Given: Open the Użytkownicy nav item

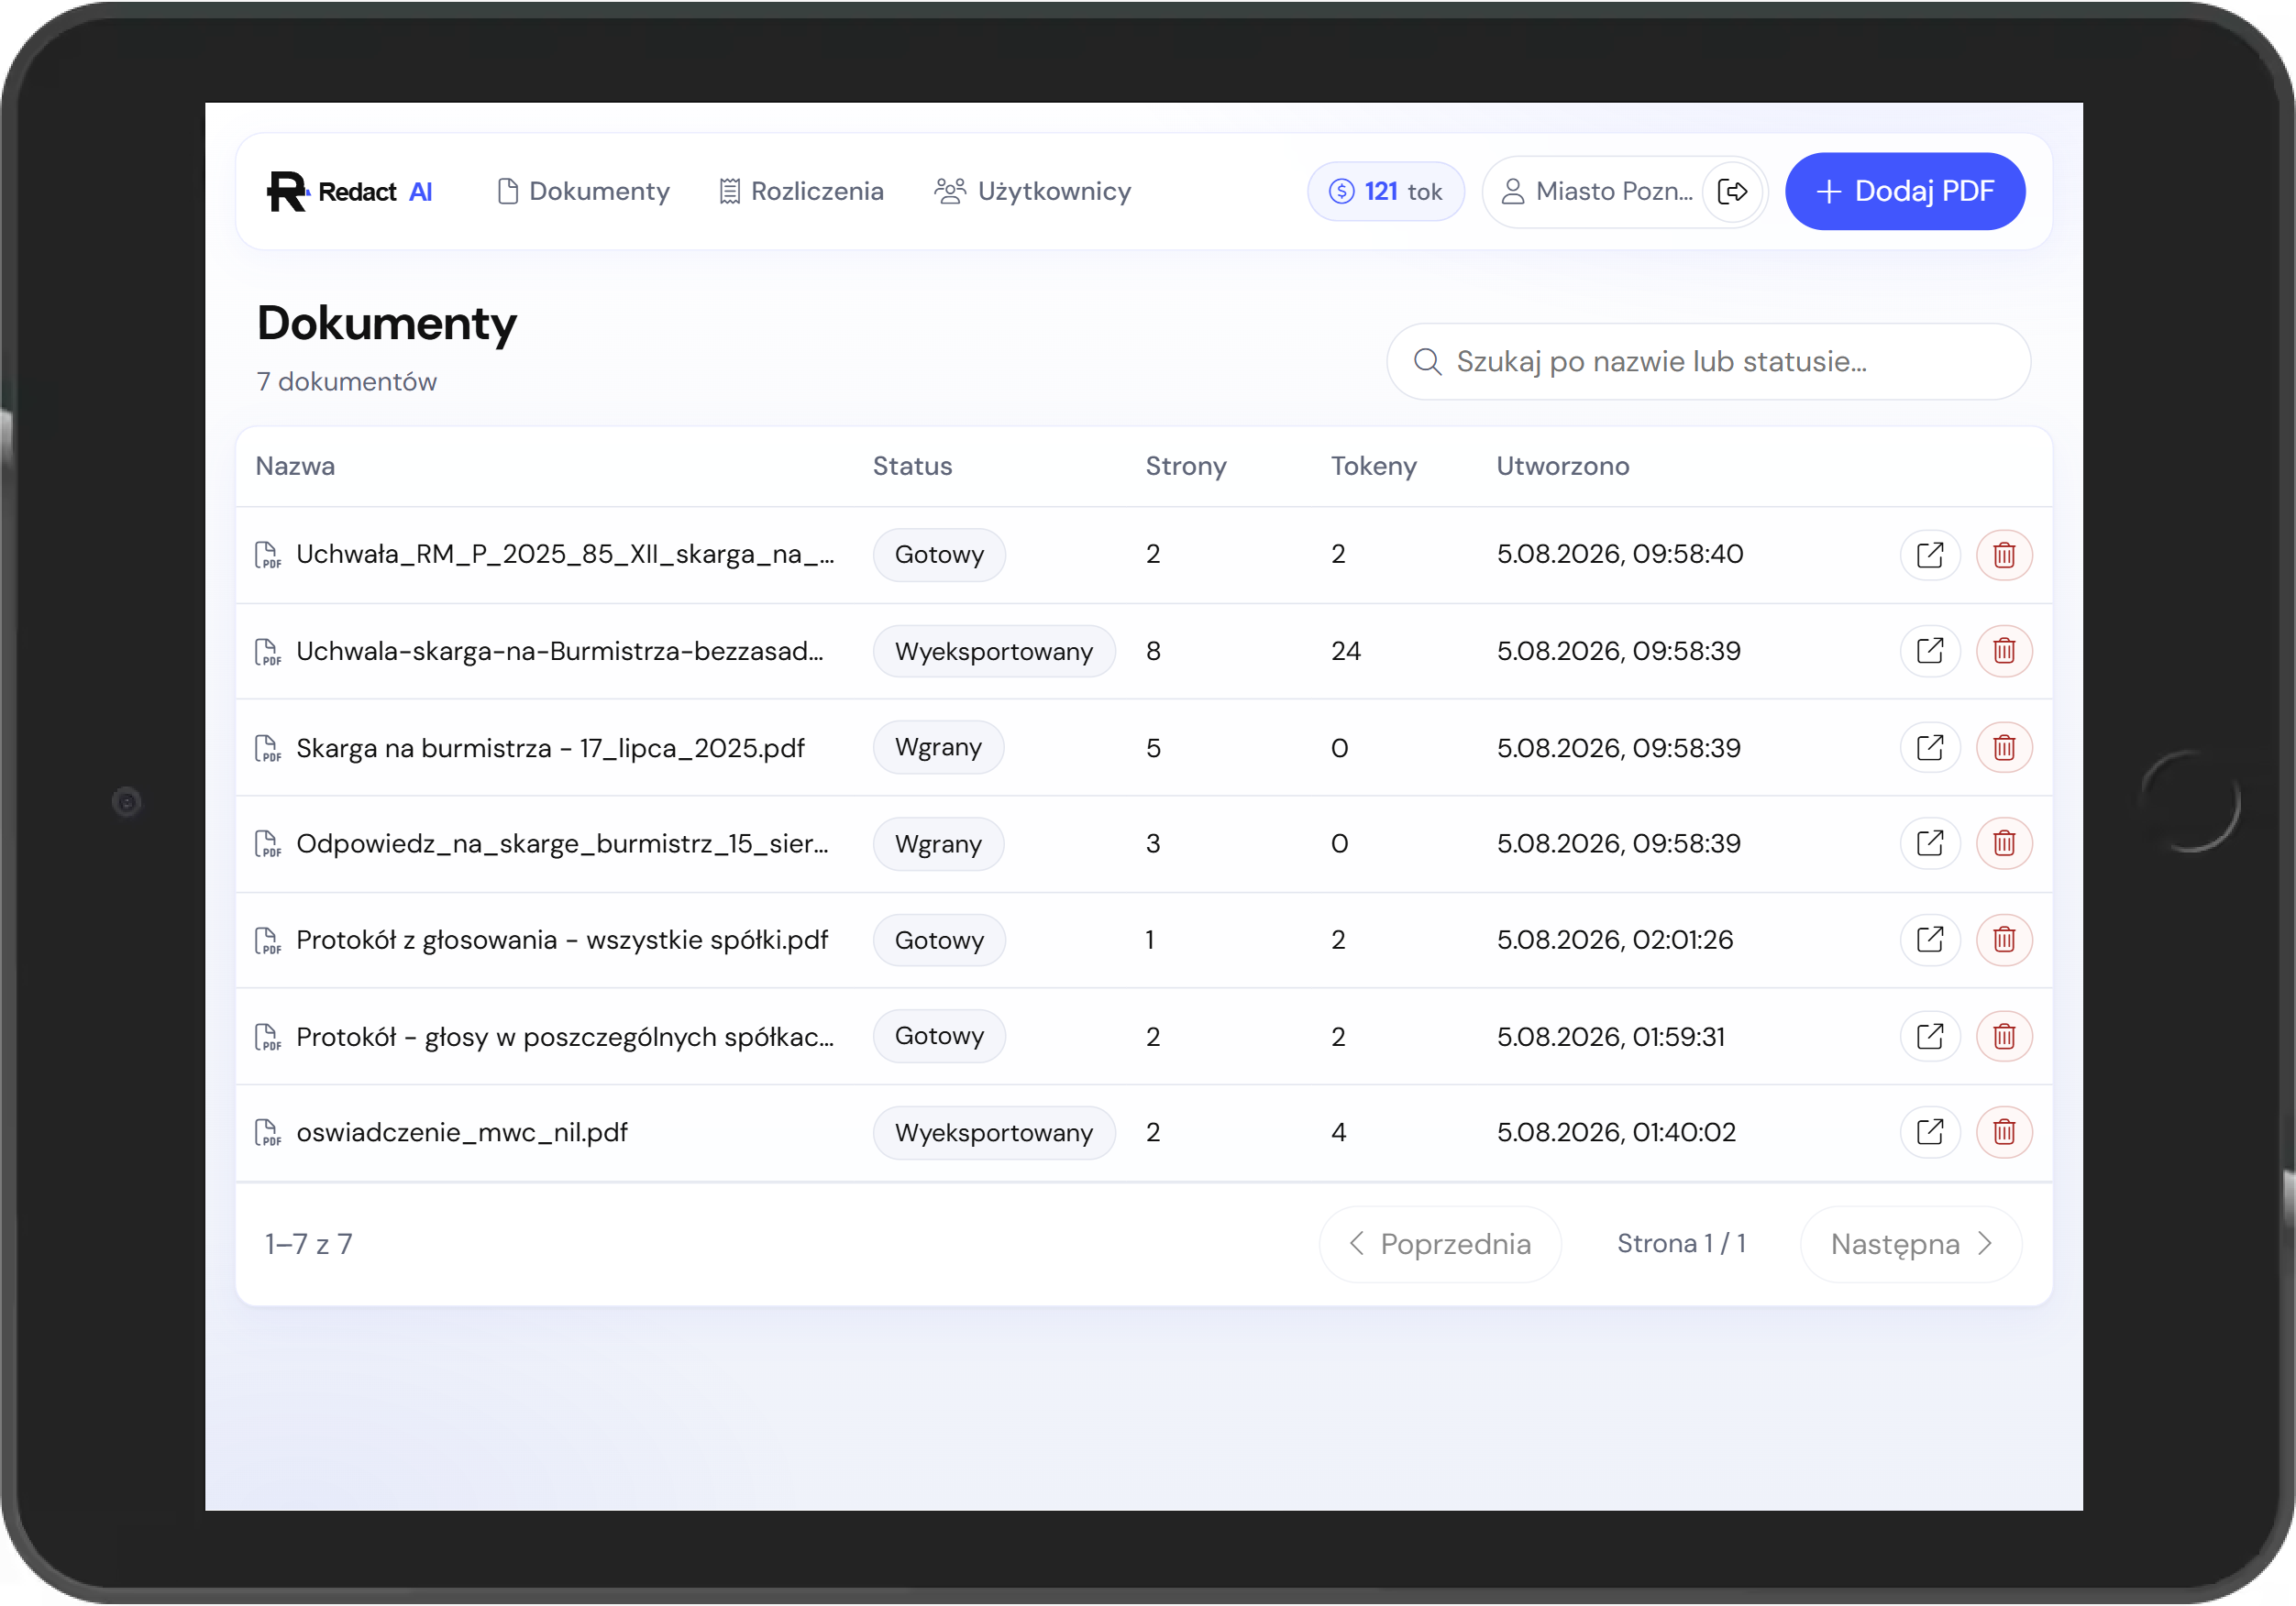Looking at the screenshot, I should click(x=1032, y=191).
